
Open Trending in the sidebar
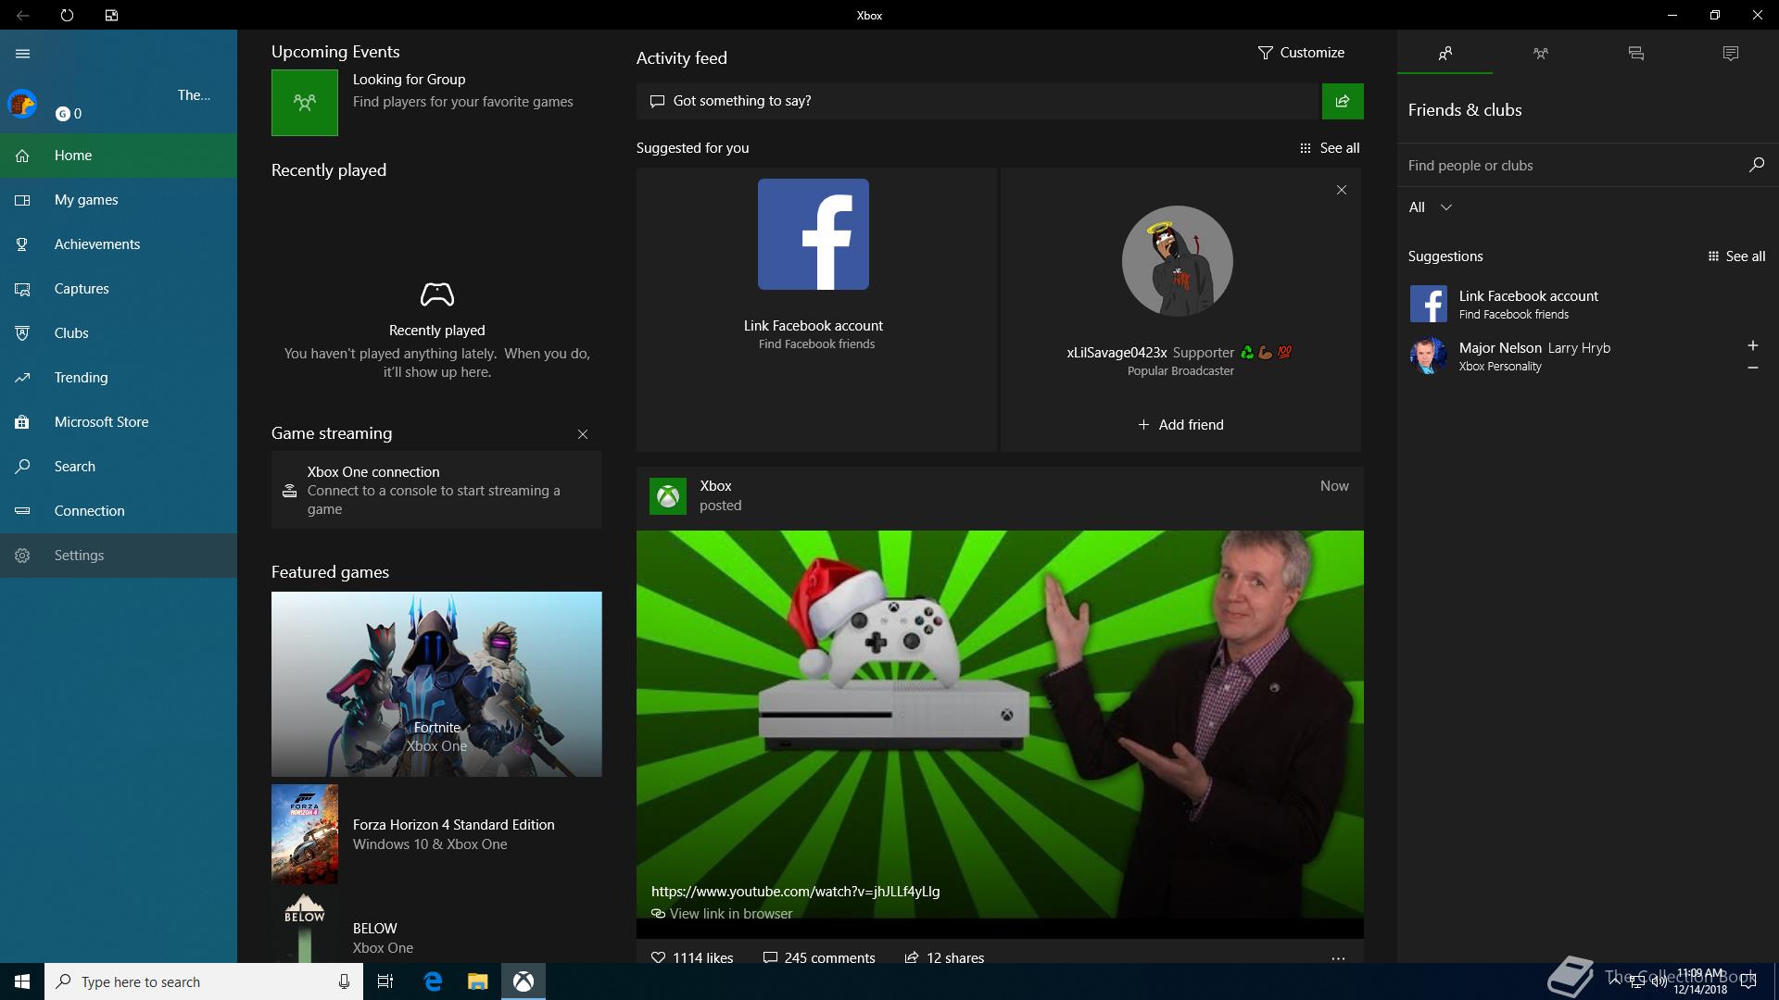pos(119,378)
